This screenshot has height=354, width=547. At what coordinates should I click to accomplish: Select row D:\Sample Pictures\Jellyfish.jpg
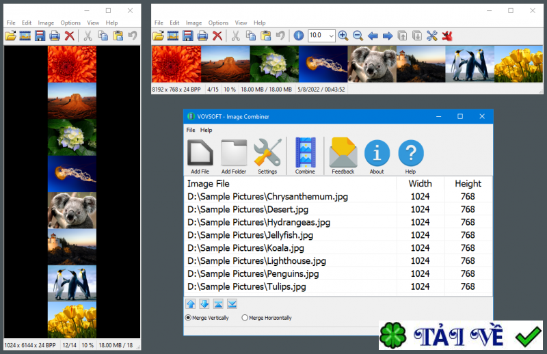point(338,235)
